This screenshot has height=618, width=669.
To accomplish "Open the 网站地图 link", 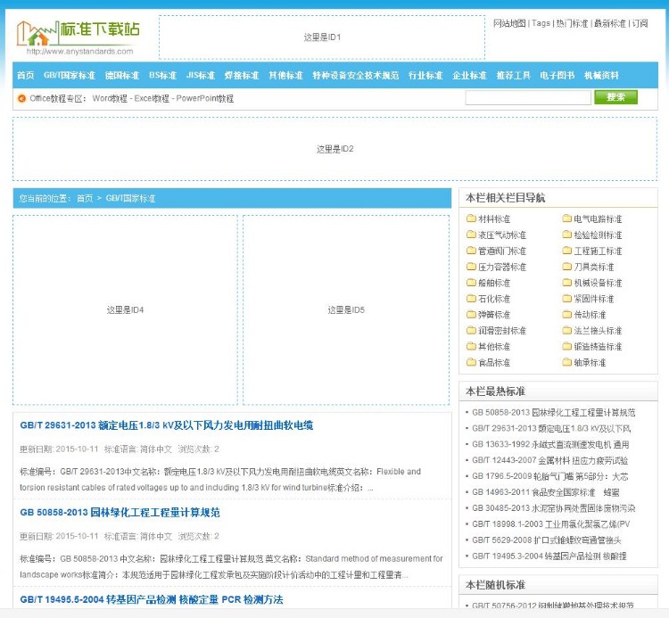I will pyautogui.click(x=509, y=23).
